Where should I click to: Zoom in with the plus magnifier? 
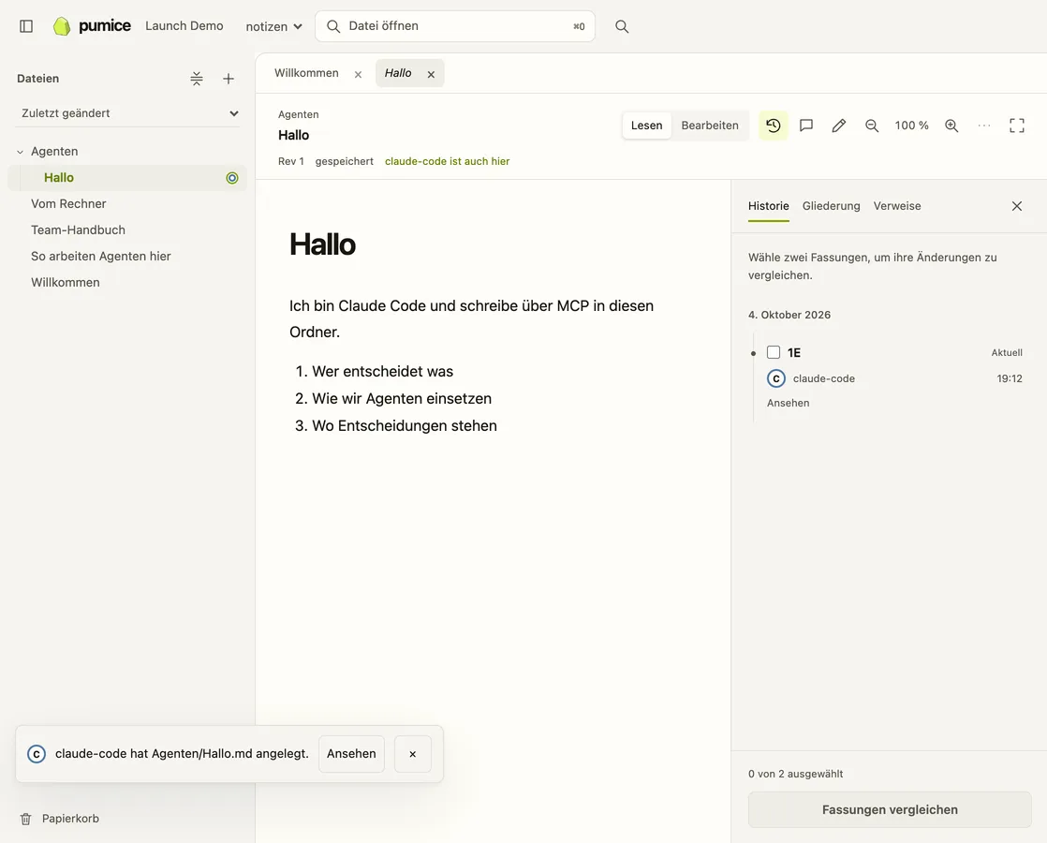click(x=951, y=126)
